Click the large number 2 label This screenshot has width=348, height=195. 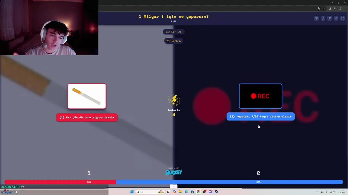click(258, 173)
